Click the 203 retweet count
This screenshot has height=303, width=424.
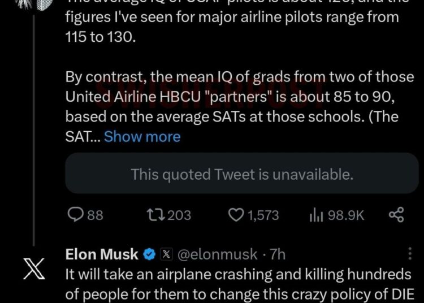point(179,215)
